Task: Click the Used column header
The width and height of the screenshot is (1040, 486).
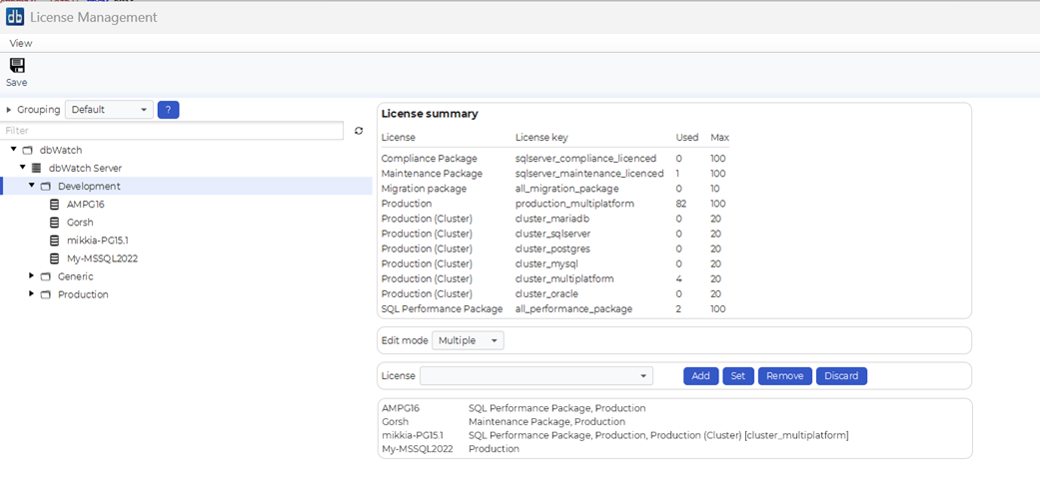Action: [687, 138]
